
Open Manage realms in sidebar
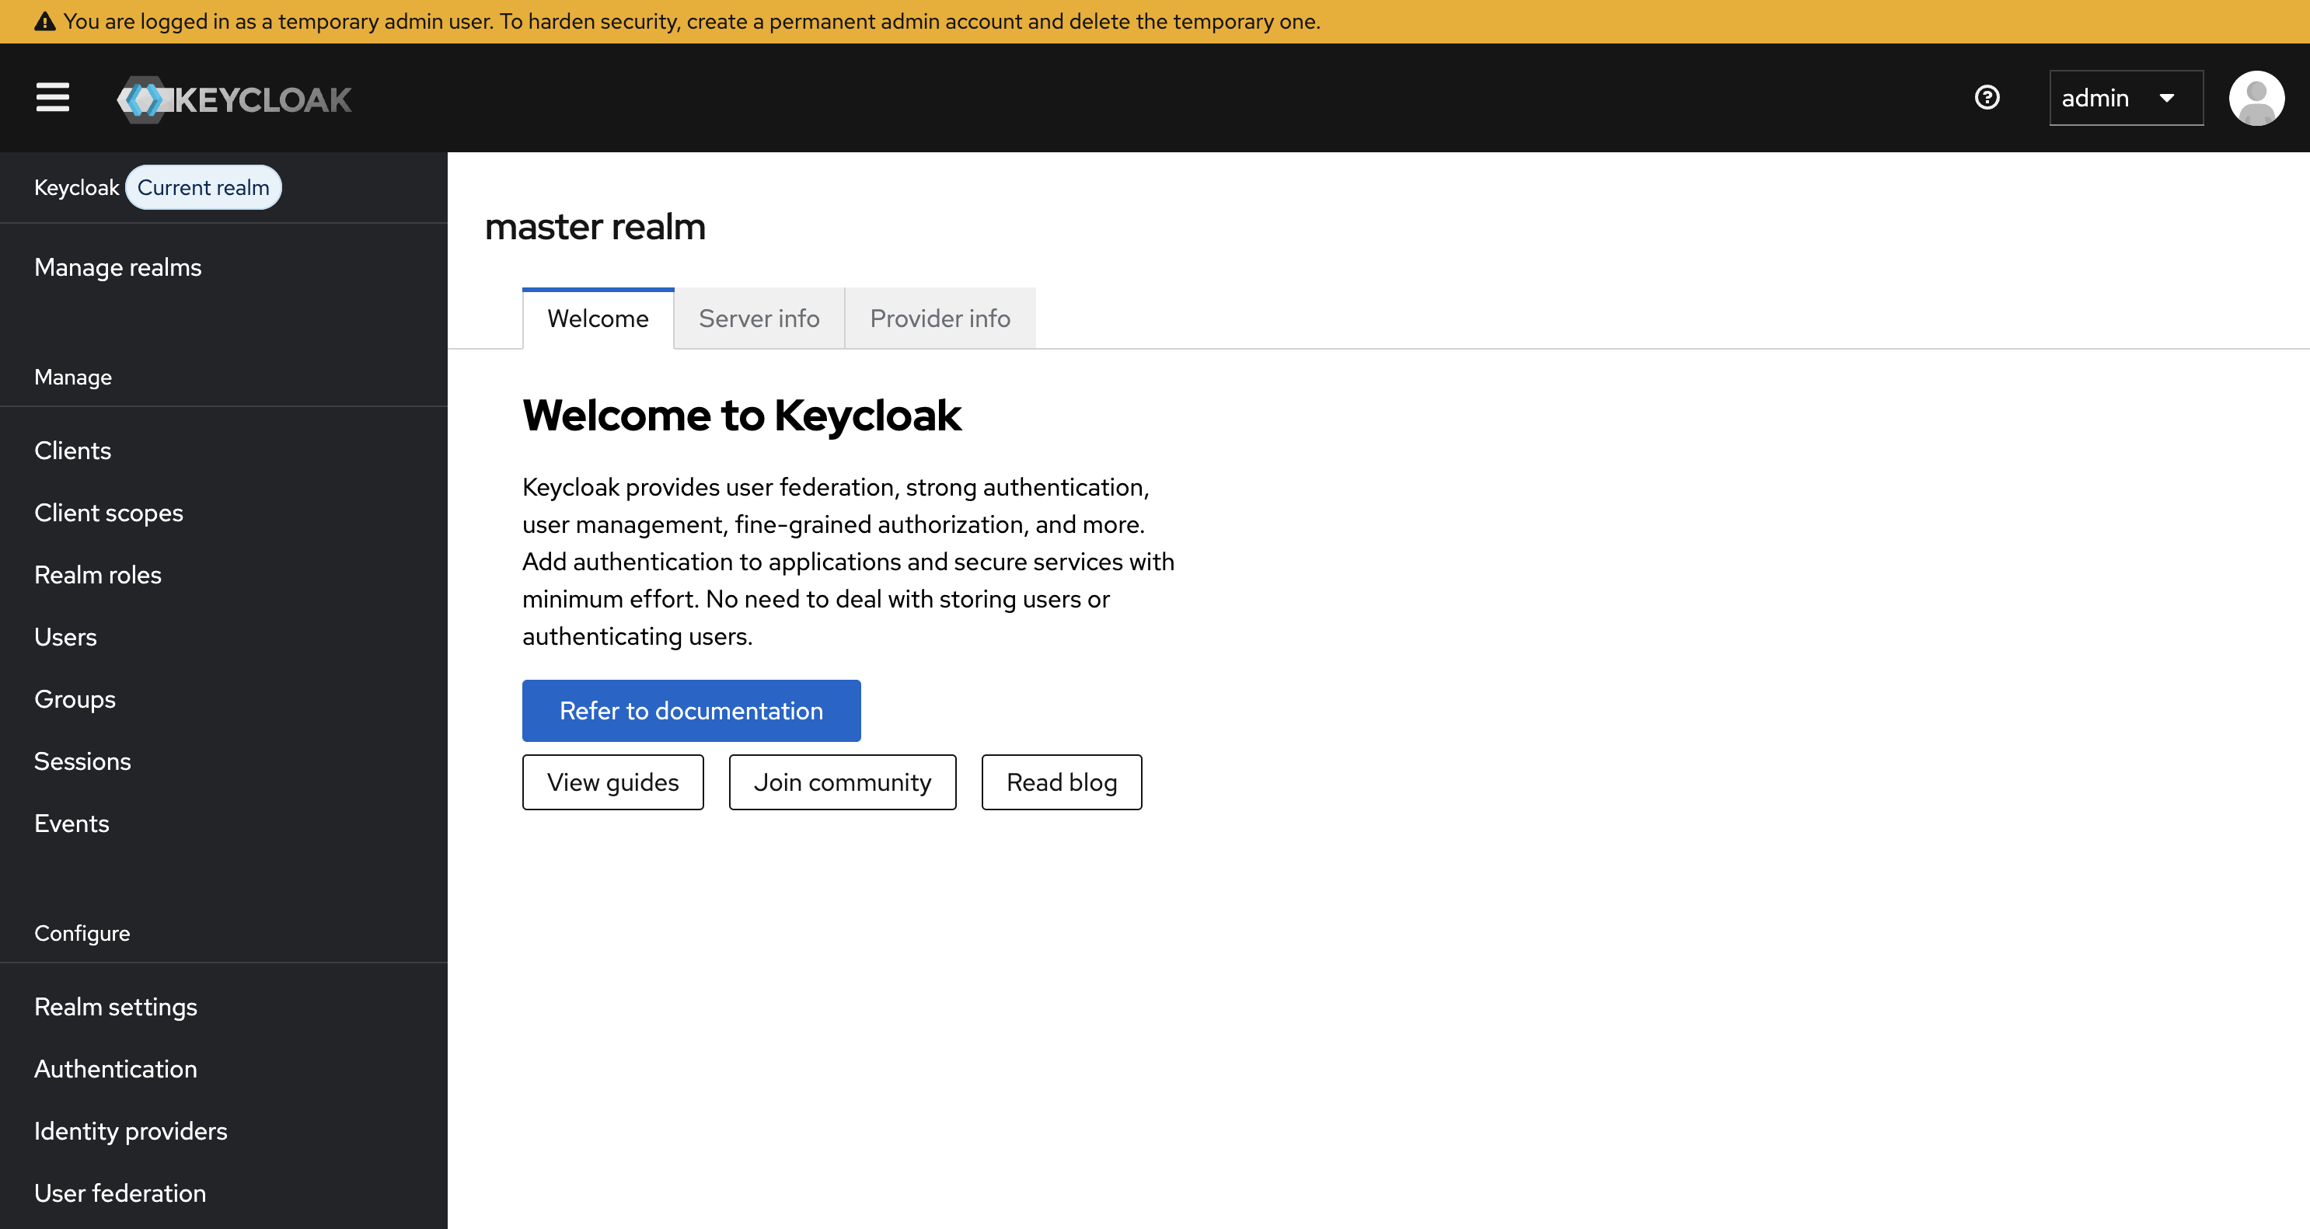click(x=117, y=267)
